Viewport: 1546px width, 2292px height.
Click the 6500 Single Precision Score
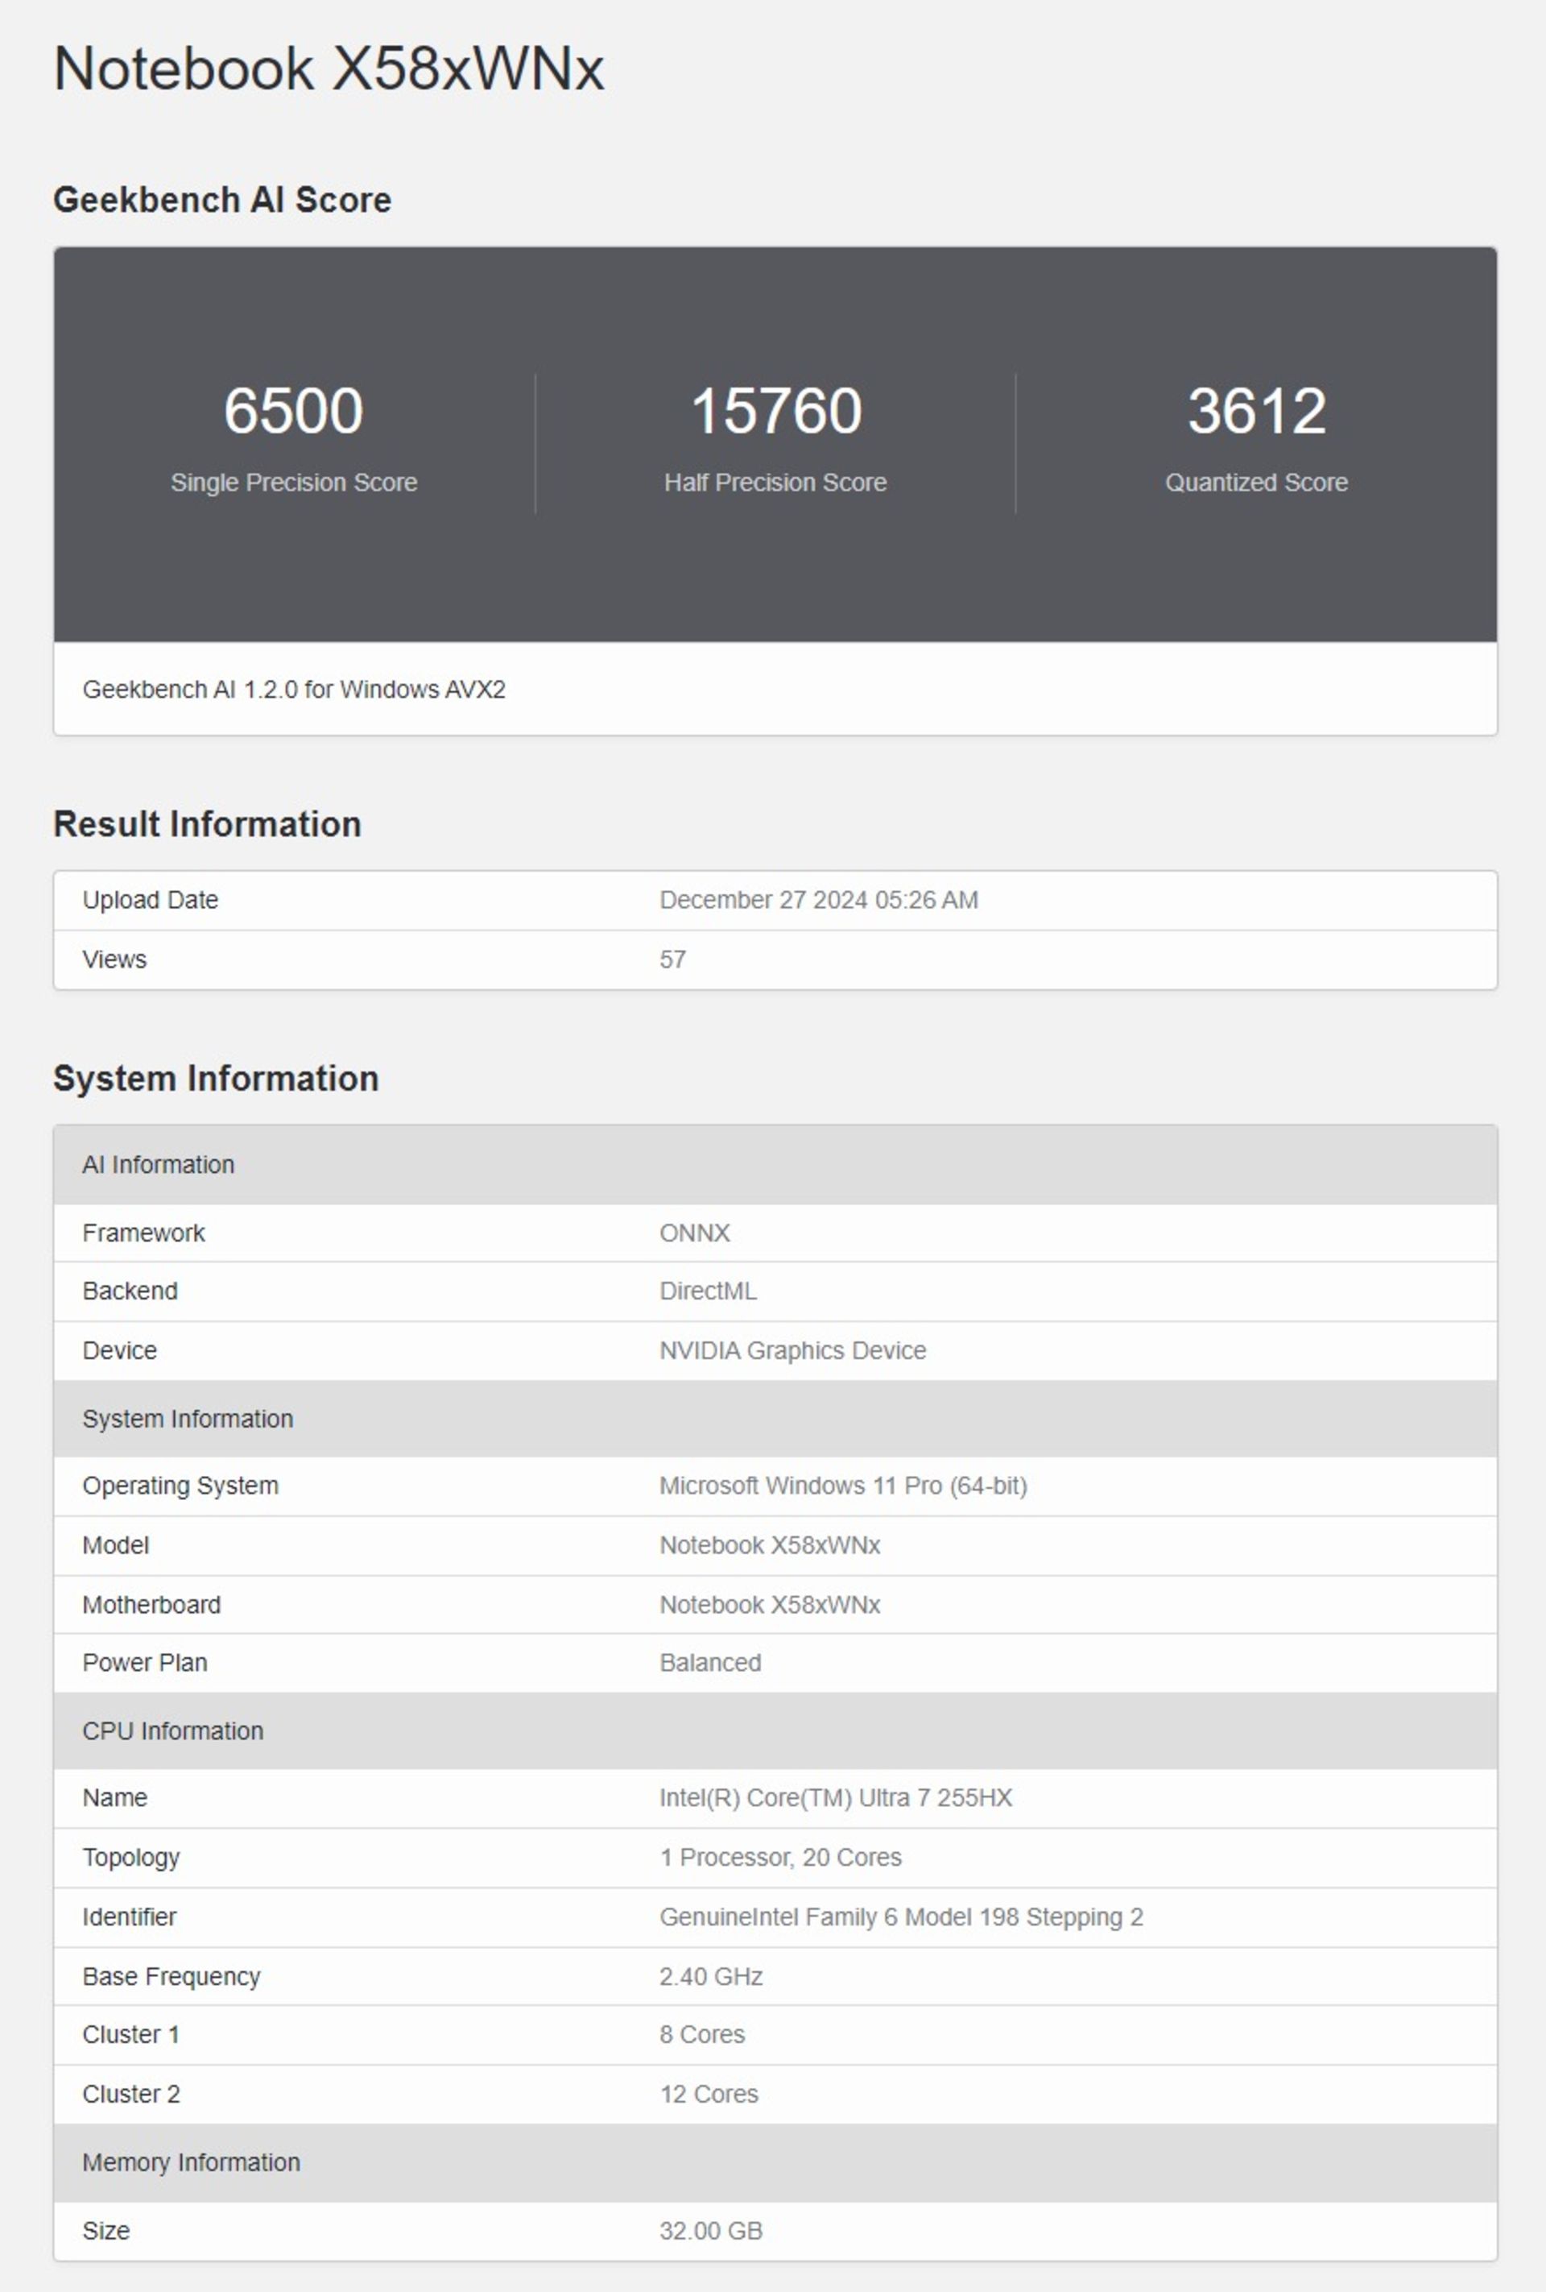pyautogui.click(x=293, y=411)
